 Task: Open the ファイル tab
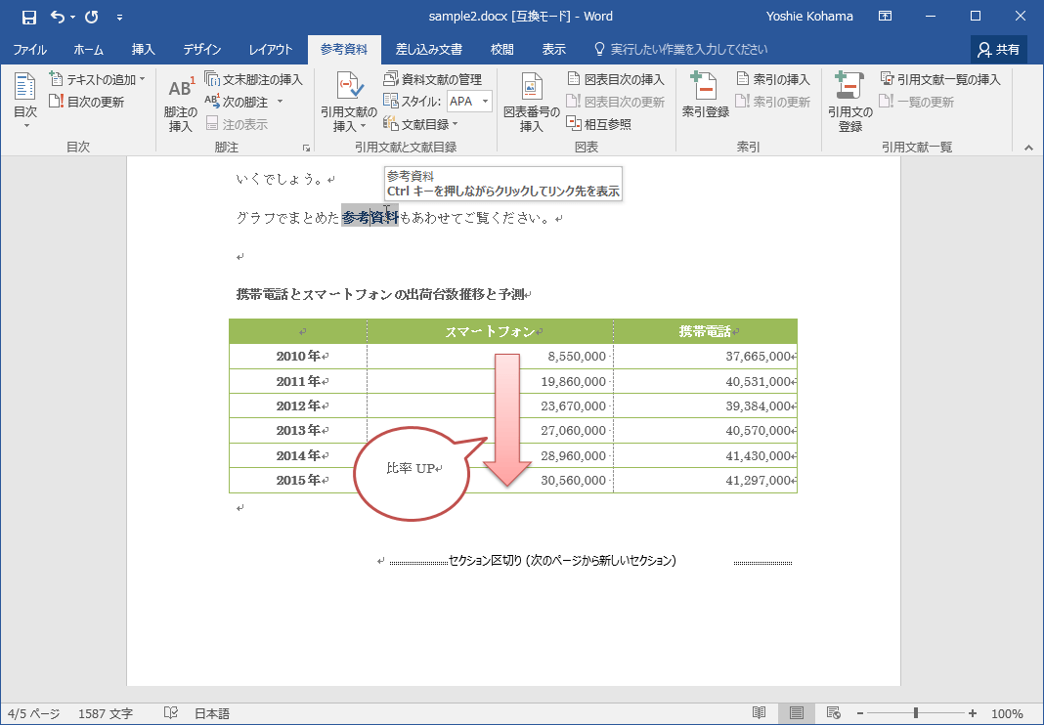[30, 49]
